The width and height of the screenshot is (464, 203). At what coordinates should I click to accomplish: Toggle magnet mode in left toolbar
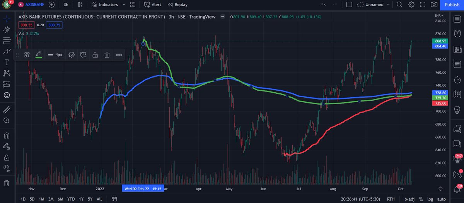pos(7,135)
